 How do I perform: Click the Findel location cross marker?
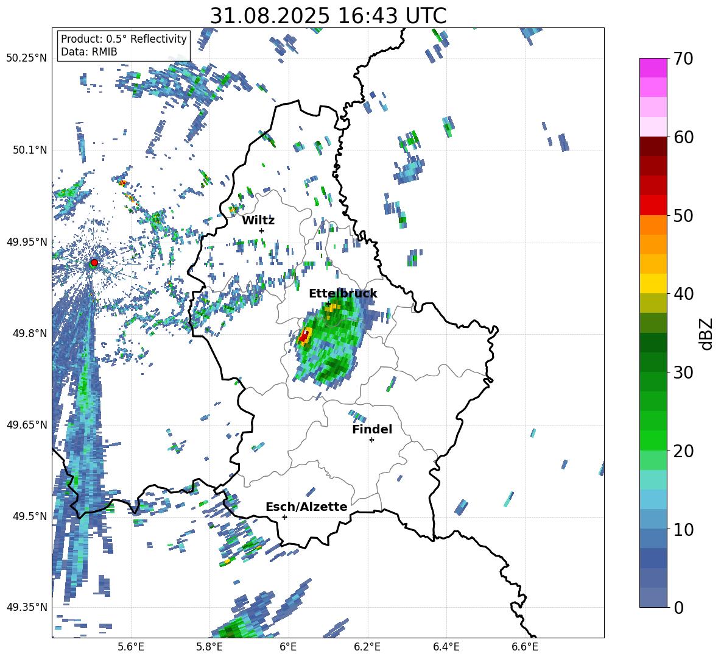point(371,440)
